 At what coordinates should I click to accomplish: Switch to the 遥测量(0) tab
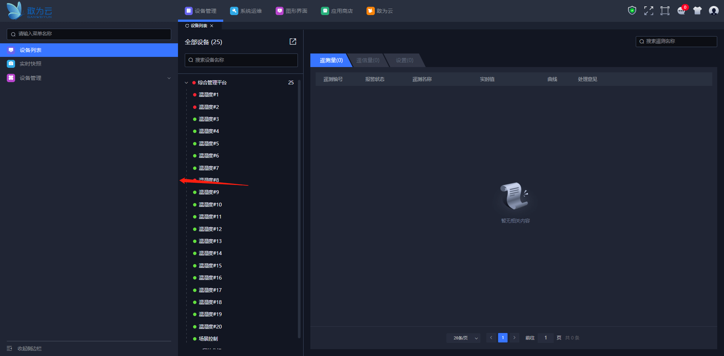click(331, 60)
